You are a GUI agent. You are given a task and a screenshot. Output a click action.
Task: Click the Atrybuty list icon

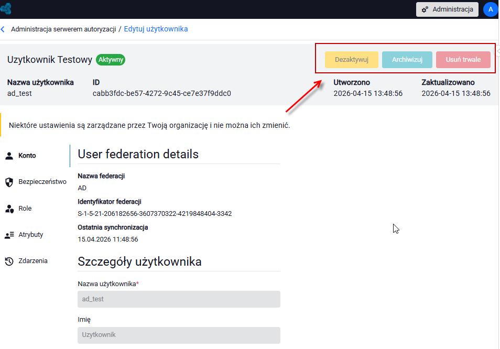point(9,235)
